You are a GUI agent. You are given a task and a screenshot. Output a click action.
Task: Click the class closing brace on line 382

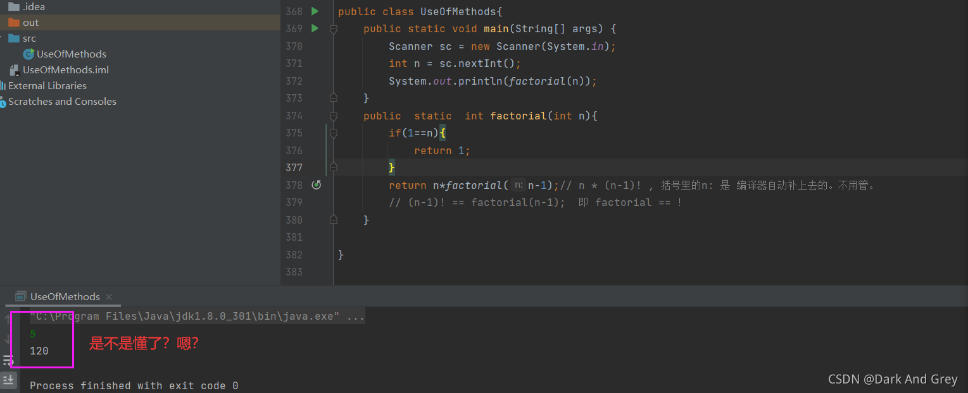click(x=341, y=255)
